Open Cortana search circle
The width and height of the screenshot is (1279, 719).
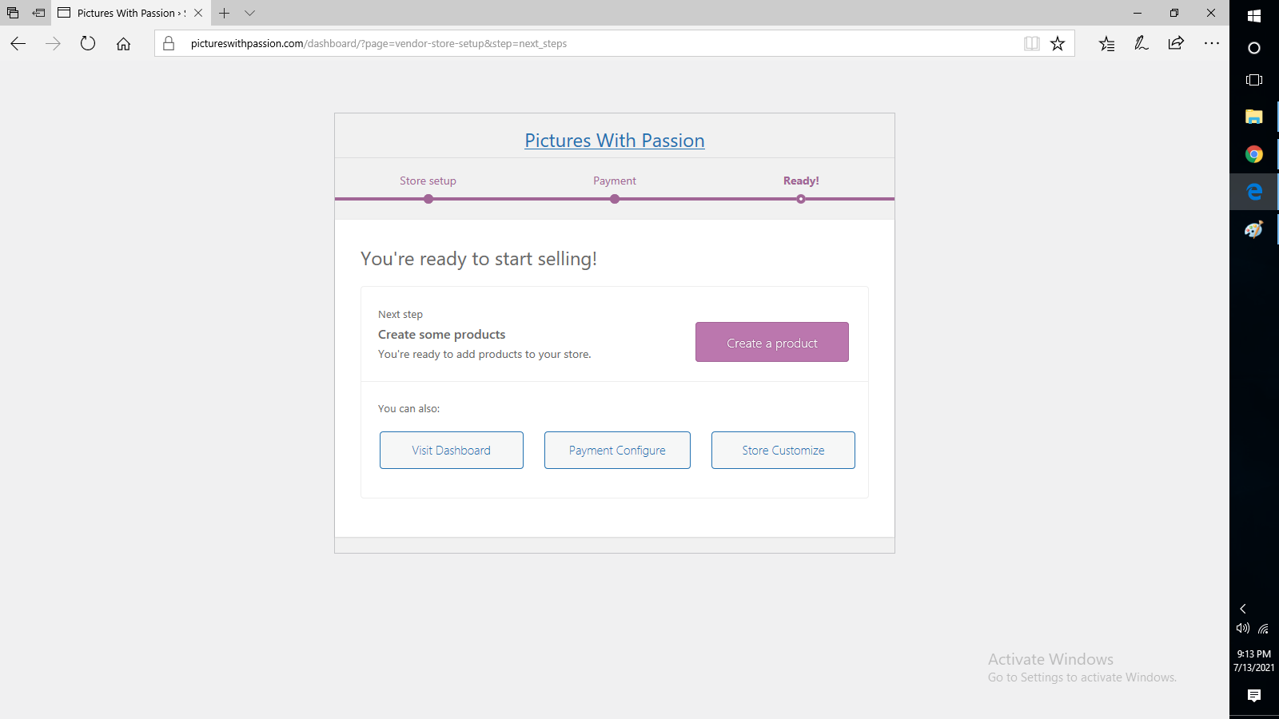1254,48
